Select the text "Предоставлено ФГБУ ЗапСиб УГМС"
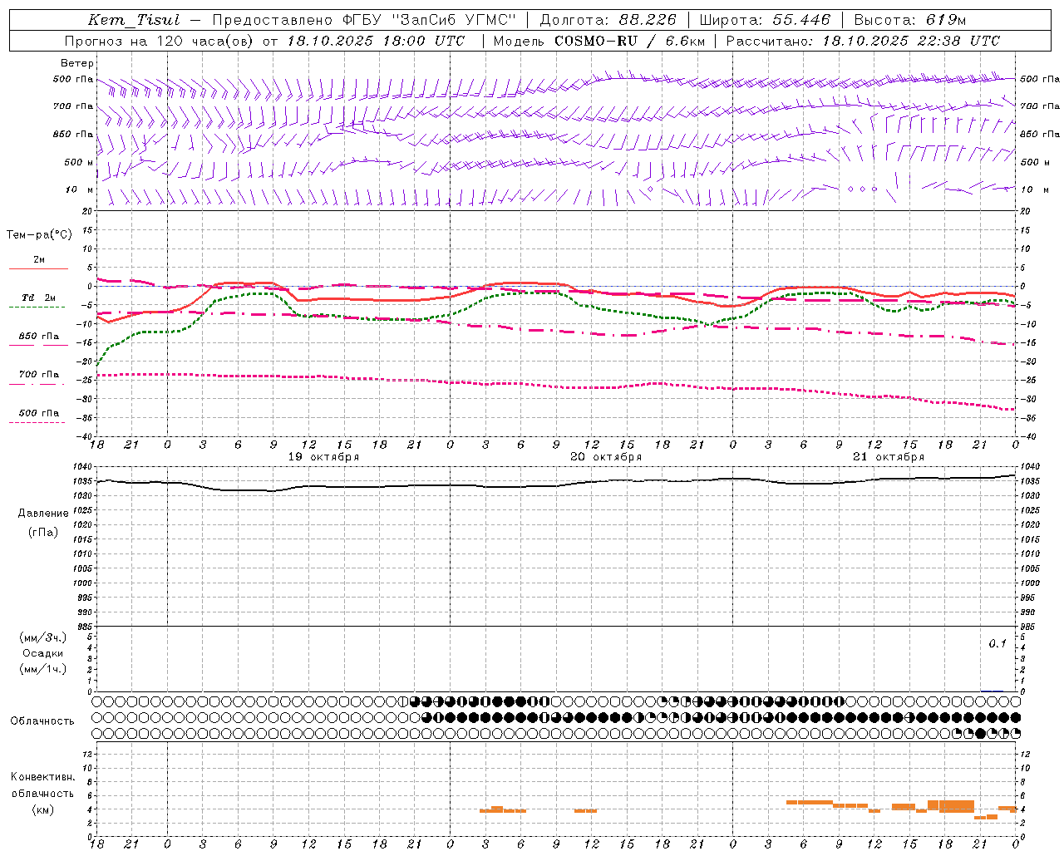 pyautogui.click(x=365, y=20)
